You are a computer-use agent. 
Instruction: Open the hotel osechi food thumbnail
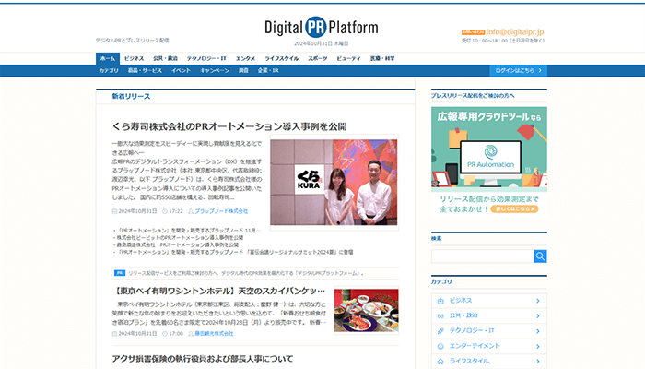coord(366,311)
